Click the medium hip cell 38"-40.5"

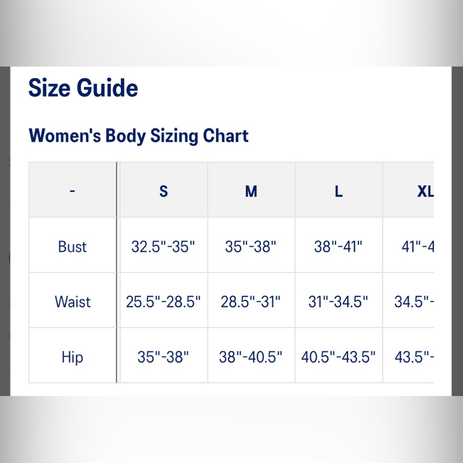coord(250,357)
